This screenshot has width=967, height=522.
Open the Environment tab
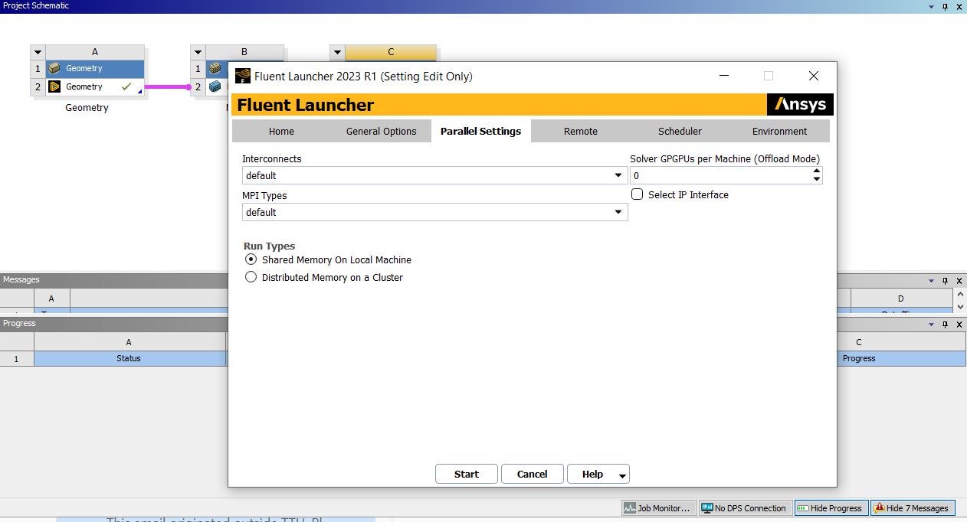pyautogui.click(x=779, y=131)
